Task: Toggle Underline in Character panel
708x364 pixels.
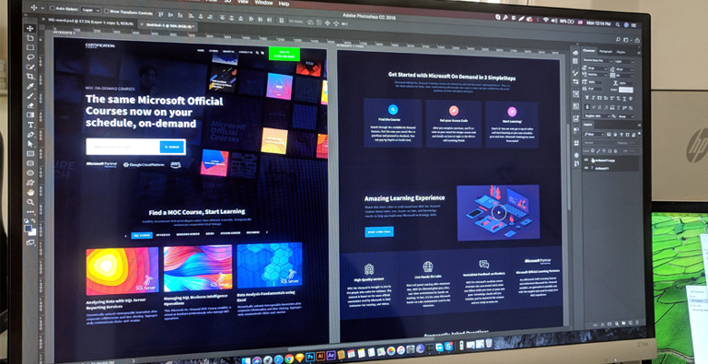Action: (624, 99)
